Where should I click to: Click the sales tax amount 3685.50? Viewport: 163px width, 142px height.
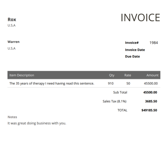point(151,101)
